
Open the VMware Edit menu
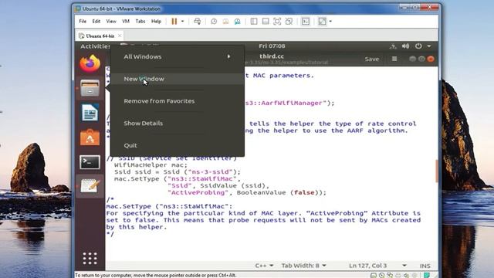(96, 21)
